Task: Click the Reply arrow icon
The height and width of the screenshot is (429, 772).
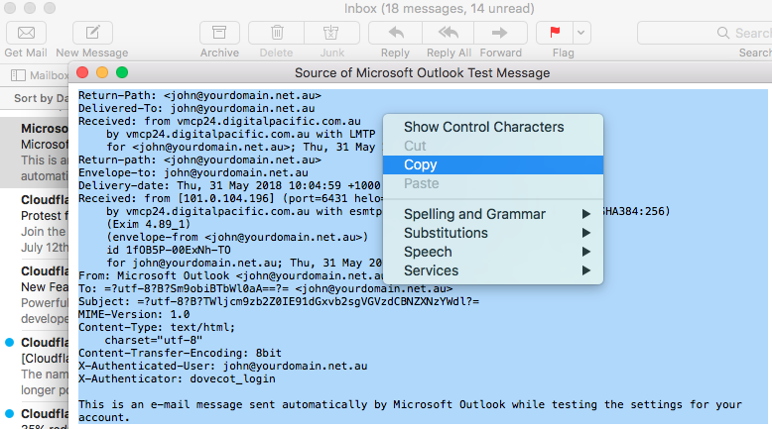Action: click(x=395, y=33)
